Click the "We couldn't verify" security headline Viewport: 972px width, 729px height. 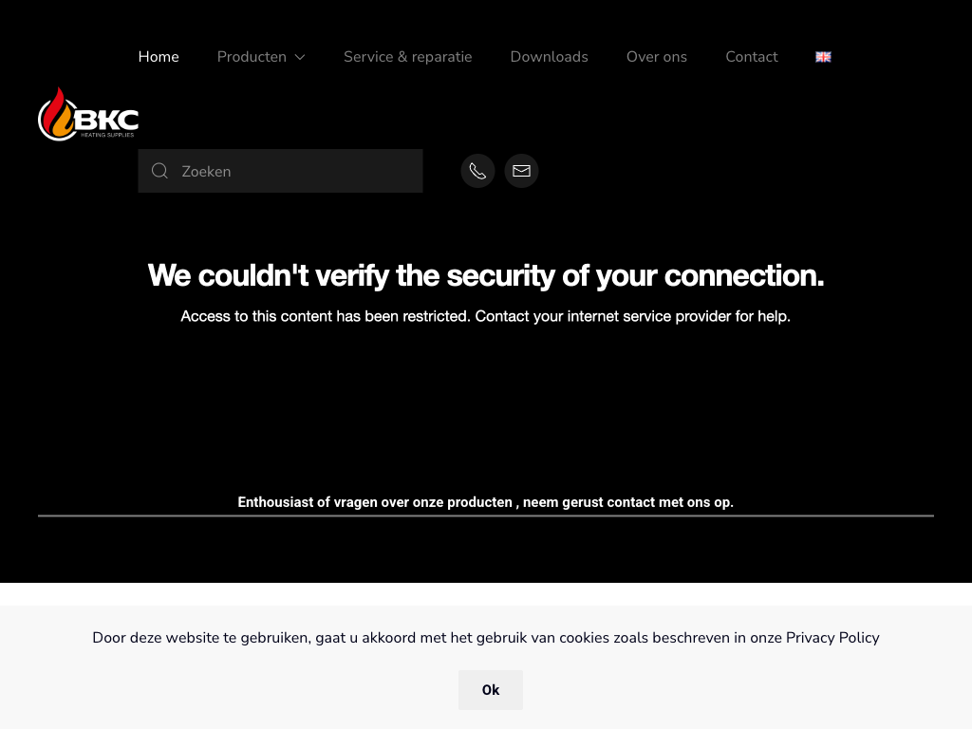point(486,276)
